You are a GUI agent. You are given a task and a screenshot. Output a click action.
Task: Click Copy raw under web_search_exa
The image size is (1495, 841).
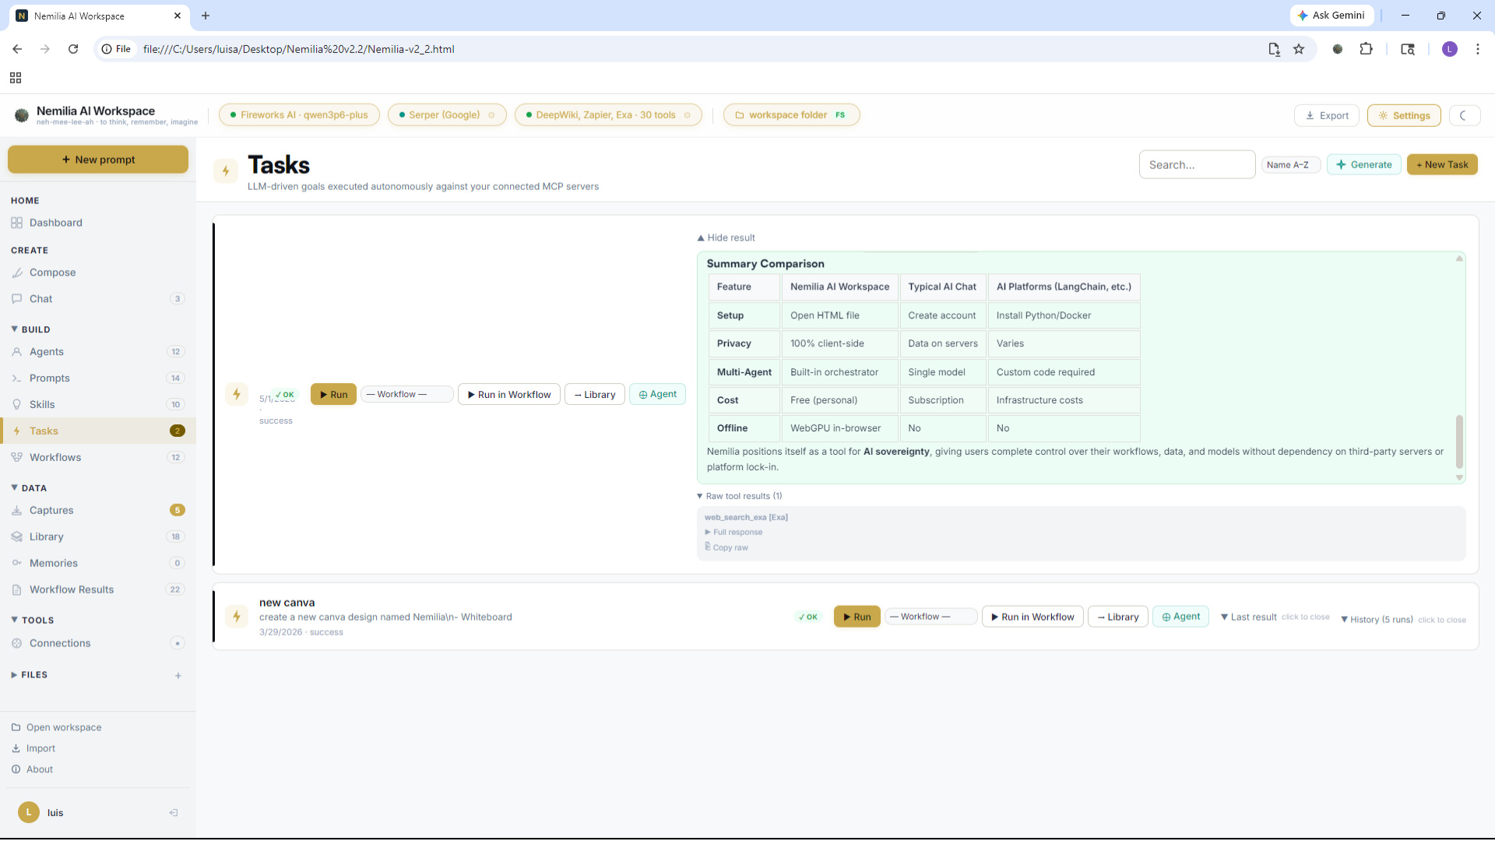[726, 548]
